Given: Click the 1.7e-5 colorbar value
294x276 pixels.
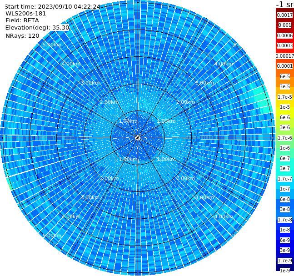Looking at the screenshot, I should coord(285,97).
